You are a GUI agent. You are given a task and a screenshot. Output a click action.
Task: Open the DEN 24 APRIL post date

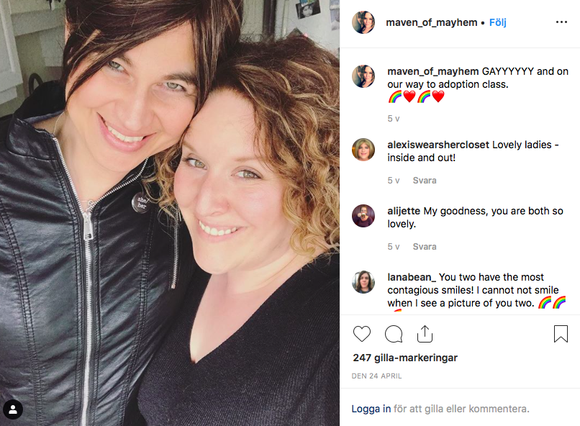pyautogui.click(x=376, y=376)
